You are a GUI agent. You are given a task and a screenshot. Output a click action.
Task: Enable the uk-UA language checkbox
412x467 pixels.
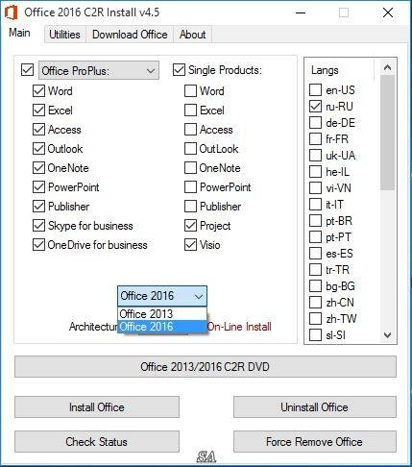(x=315, y=156)
